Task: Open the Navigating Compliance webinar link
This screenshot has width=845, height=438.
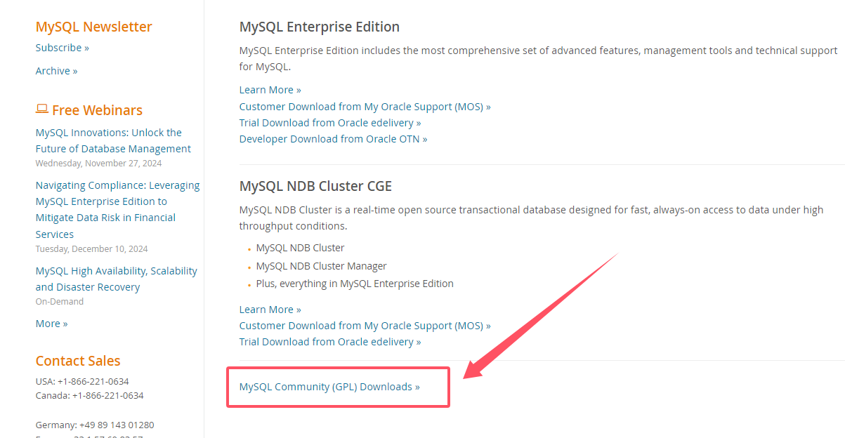Action: [118, 210]
